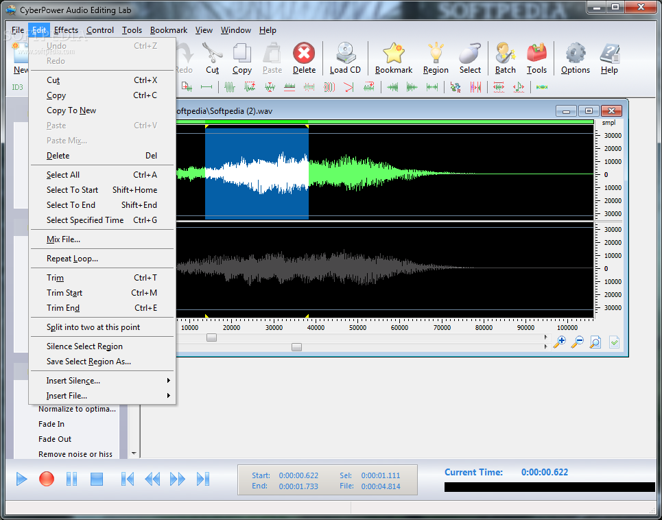Click Remove noise or hiss in list
The height and width of the screenshot is (520, 662).
point(75,455)
